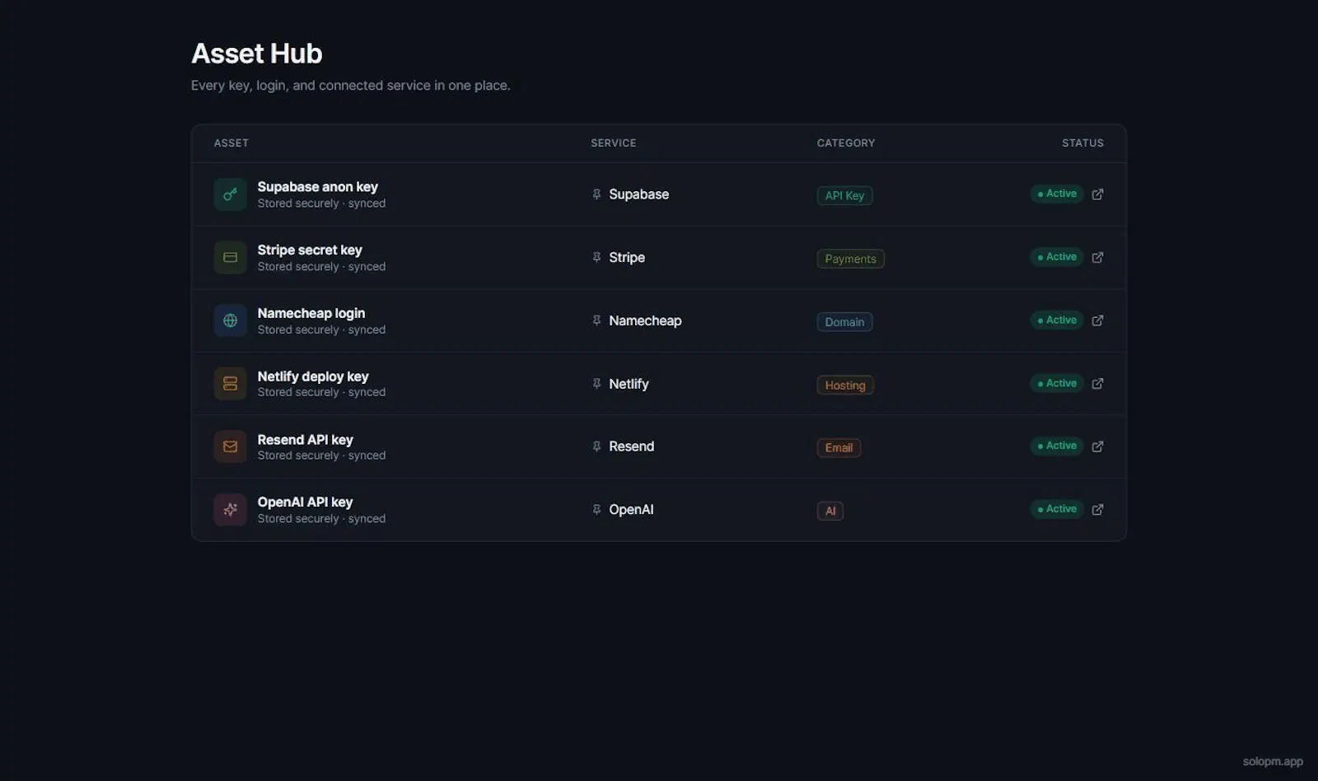Click the API Key category tag
Viewport: 1318px width, 781px height.
[844, 195]
